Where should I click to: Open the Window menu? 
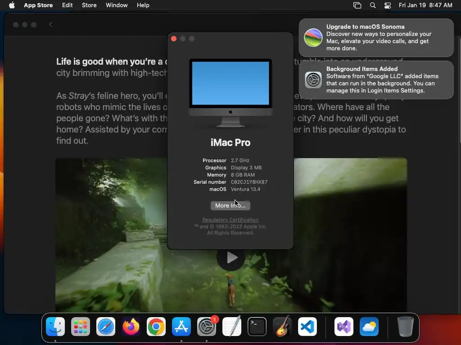click(117, 5)
